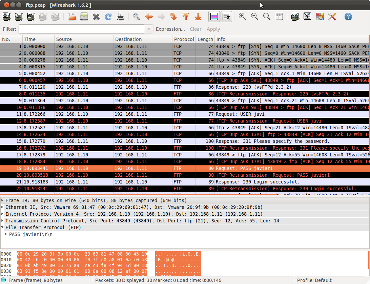The image size is (370, 284).
Task: Open Wireshark Preferences
Action: 332,16
